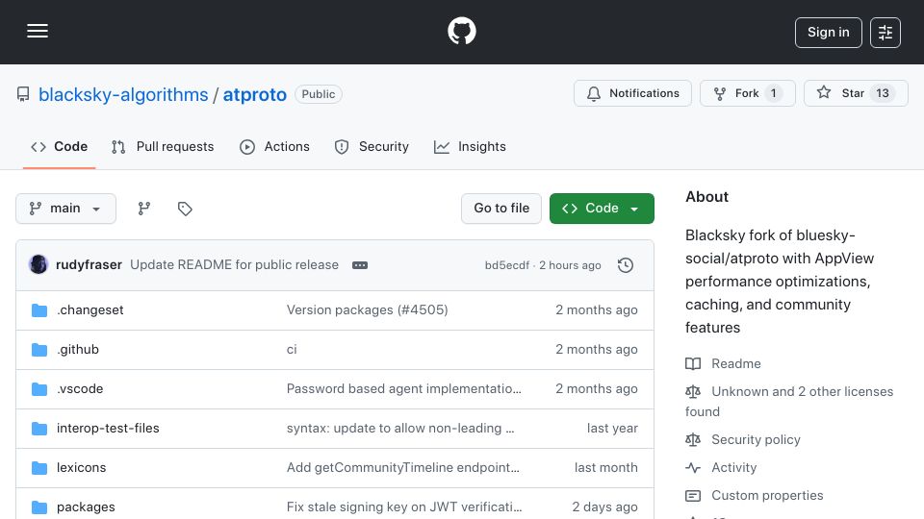
Task: Open 'Fix stale signing key on JWT' commit
Action: pyautogui.click(x=404, y=507)
